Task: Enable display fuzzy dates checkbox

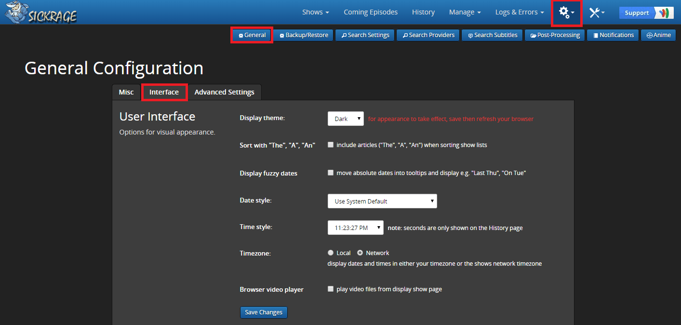Action: pyautogui.click(x=331, y=173)
